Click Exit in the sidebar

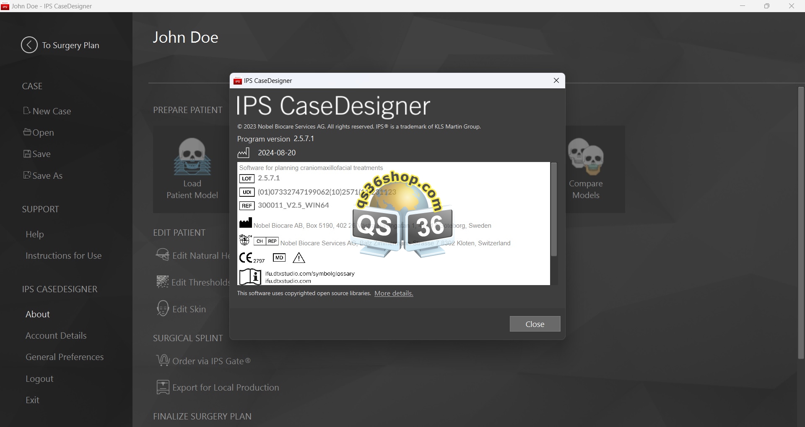tap(32, 400)
